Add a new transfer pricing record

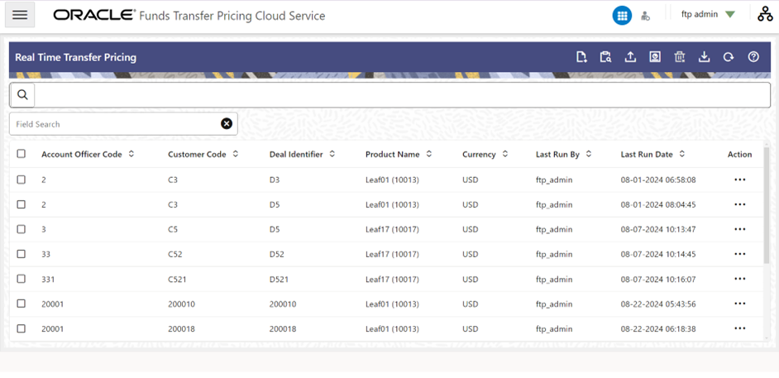pos(581,57)
